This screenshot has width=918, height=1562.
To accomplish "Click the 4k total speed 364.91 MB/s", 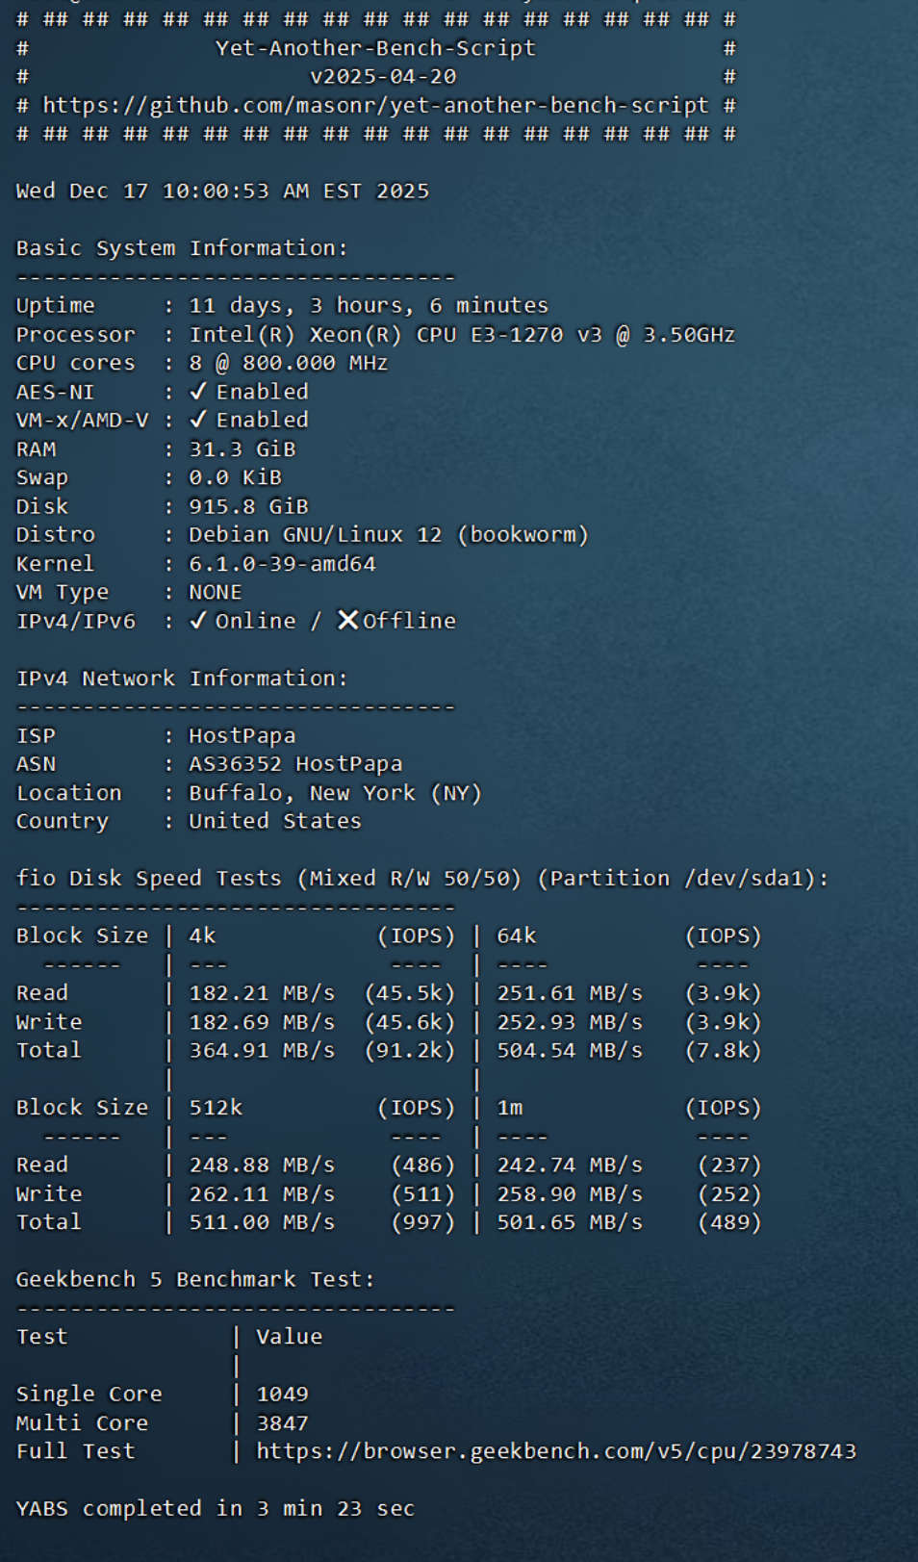I will point(262,1050).
